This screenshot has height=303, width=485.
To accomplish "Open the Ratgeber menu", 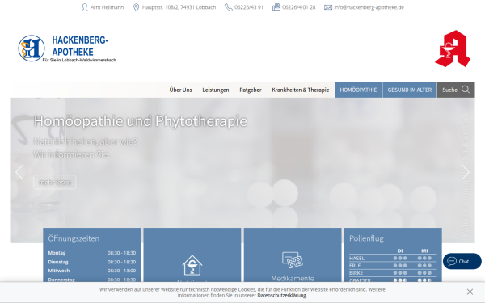I will point(251,90).
